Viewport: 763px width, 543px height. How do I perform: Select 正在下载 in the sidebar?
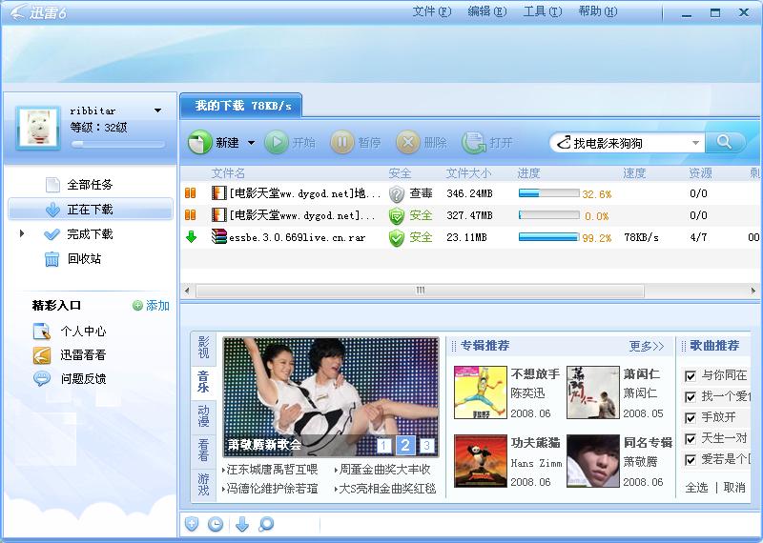pos(91,209)
